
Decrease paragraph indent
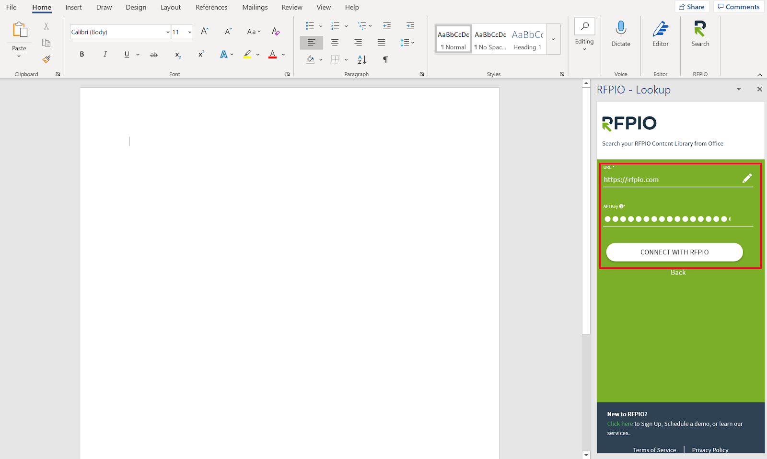387,26
